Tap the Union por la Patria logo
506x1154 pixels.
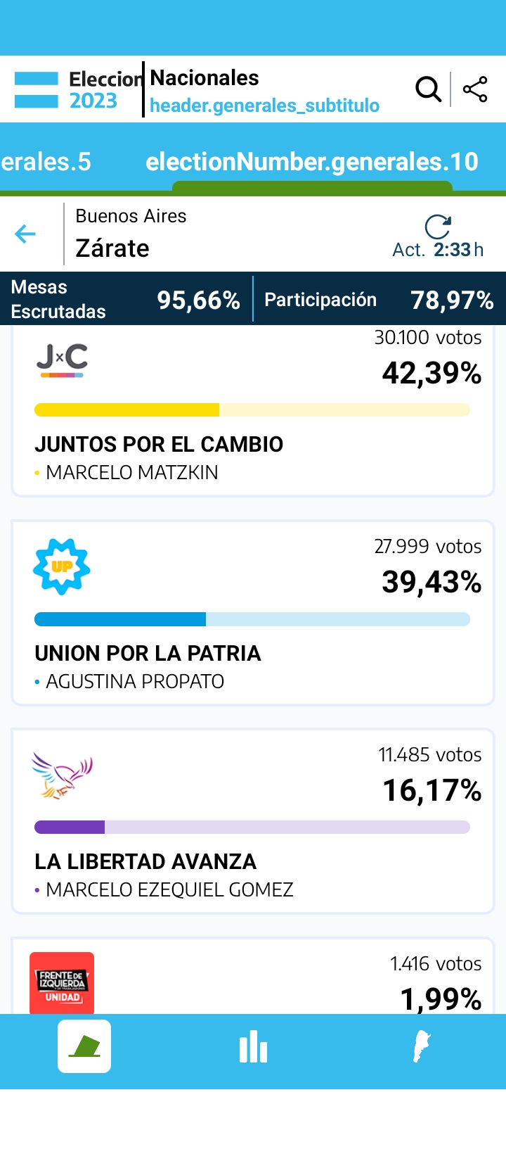62,566
